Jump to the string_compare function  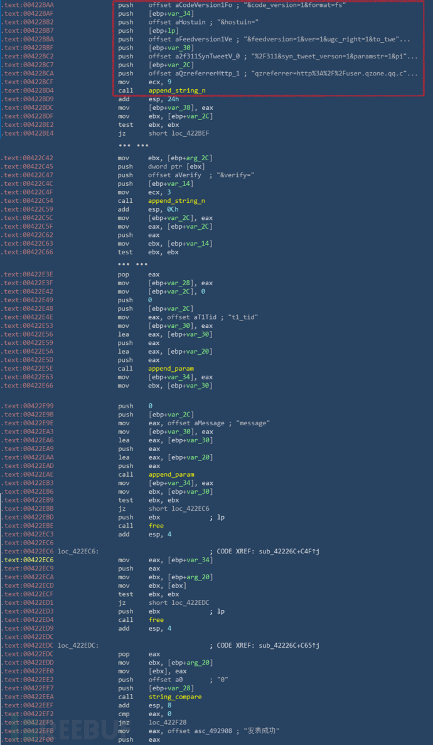(x=174, y=697)
